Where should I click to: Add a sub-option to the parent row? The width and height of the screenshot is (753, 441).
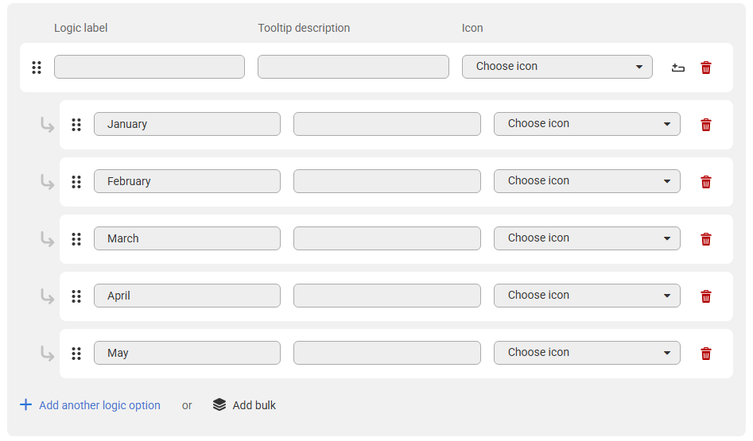coord(677,68)
